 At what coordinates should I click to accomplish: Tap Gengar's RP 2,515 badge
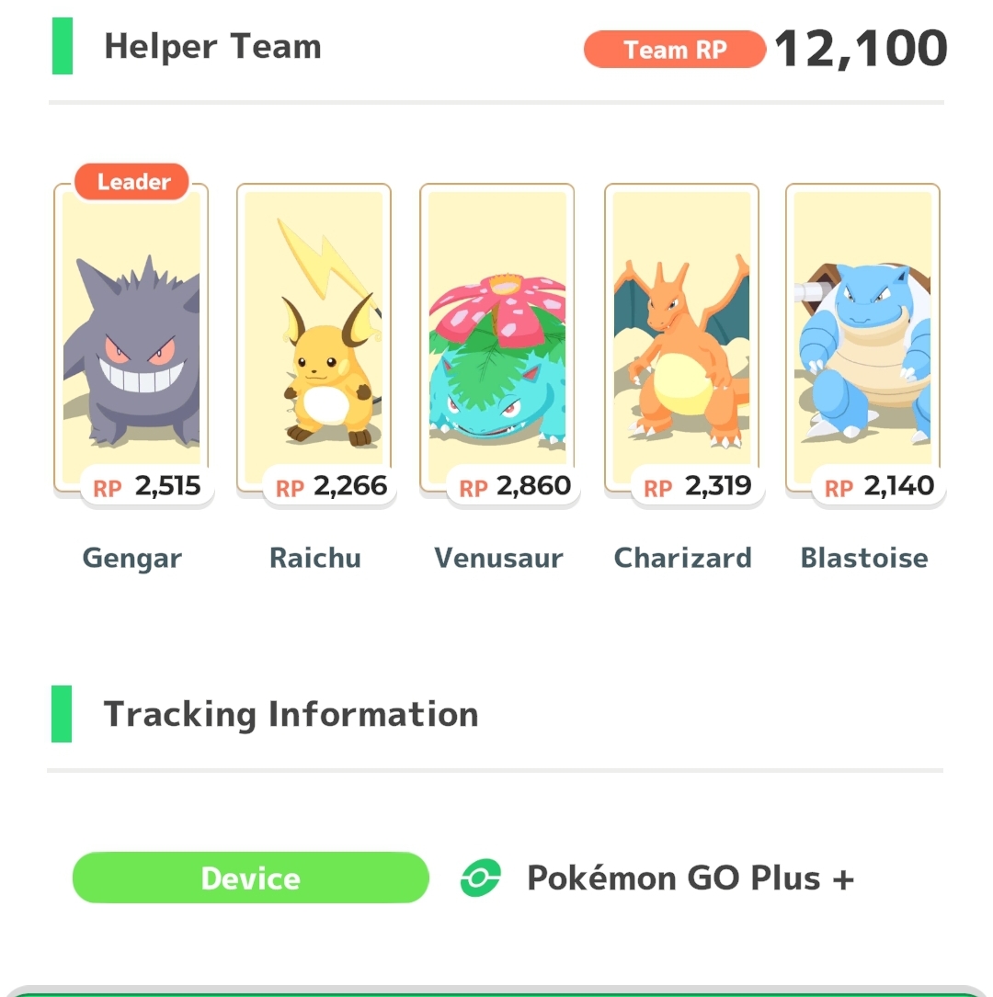(x=147, y=486)
